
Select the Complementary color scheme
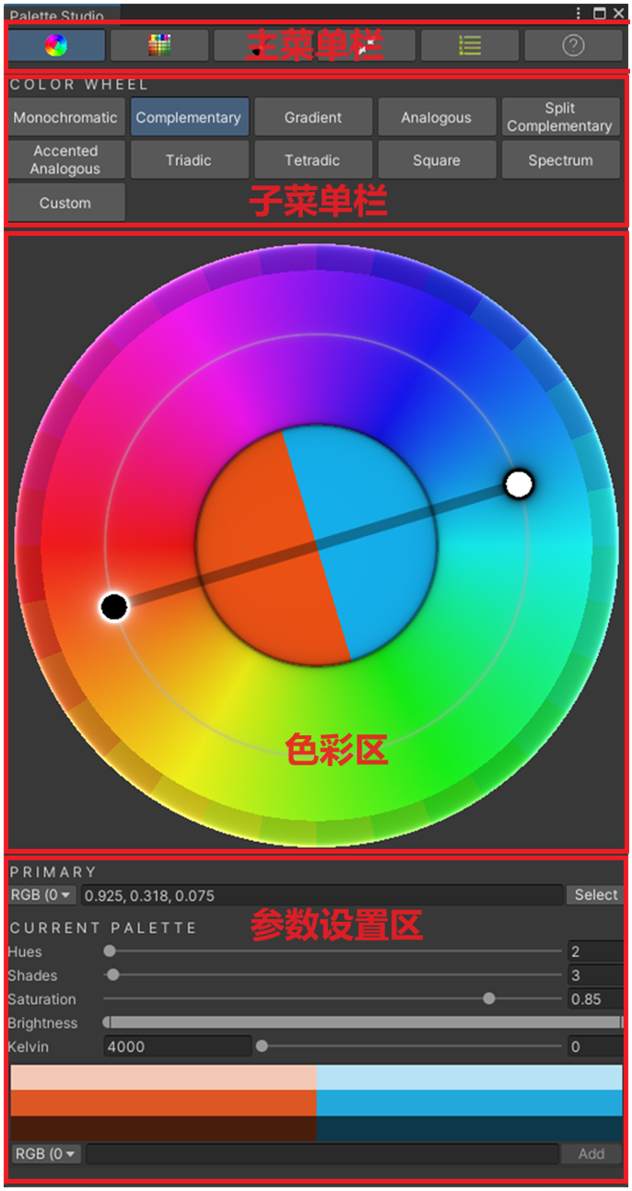pyautogui.click(x=189, y=118)
